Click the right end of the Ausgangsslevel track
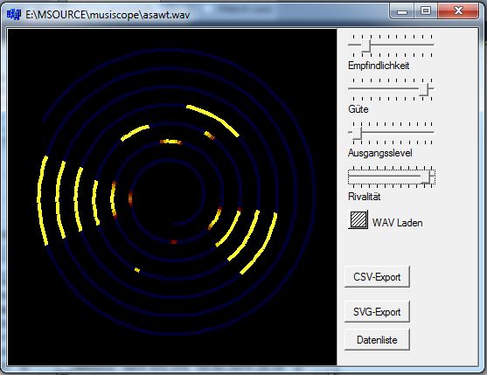 coord(432,132)
